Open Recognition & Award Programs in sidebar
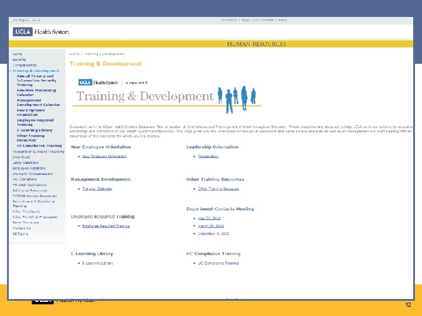The height and width of the screenshot is (316, 422). click(38, 152)
